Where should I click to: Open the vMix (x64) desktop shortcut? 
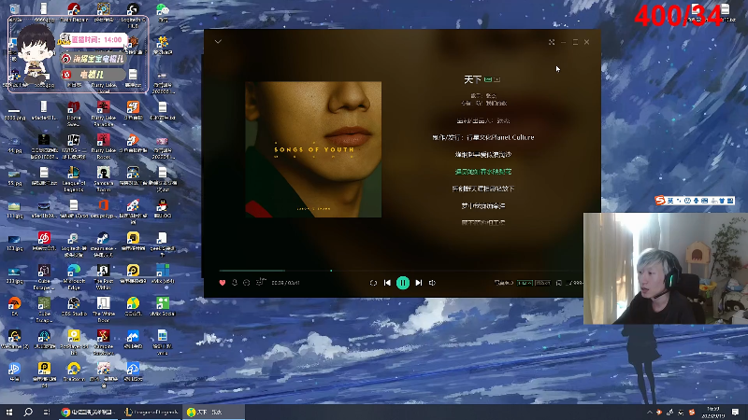coord(162,274)
